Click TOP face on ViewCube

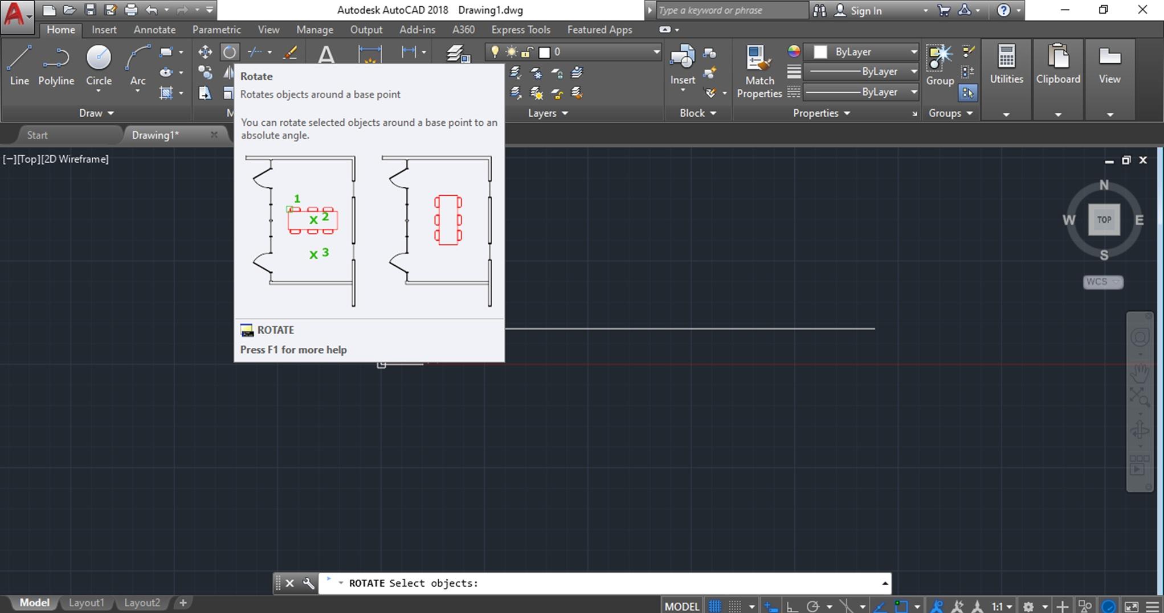(1104, 220)
